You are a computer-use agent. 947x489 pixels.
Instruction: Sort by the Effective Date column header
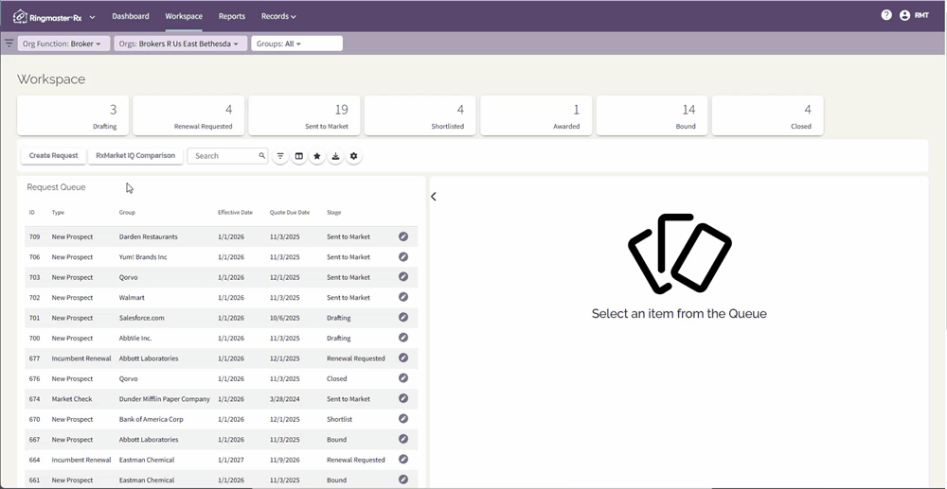[235, 212]
